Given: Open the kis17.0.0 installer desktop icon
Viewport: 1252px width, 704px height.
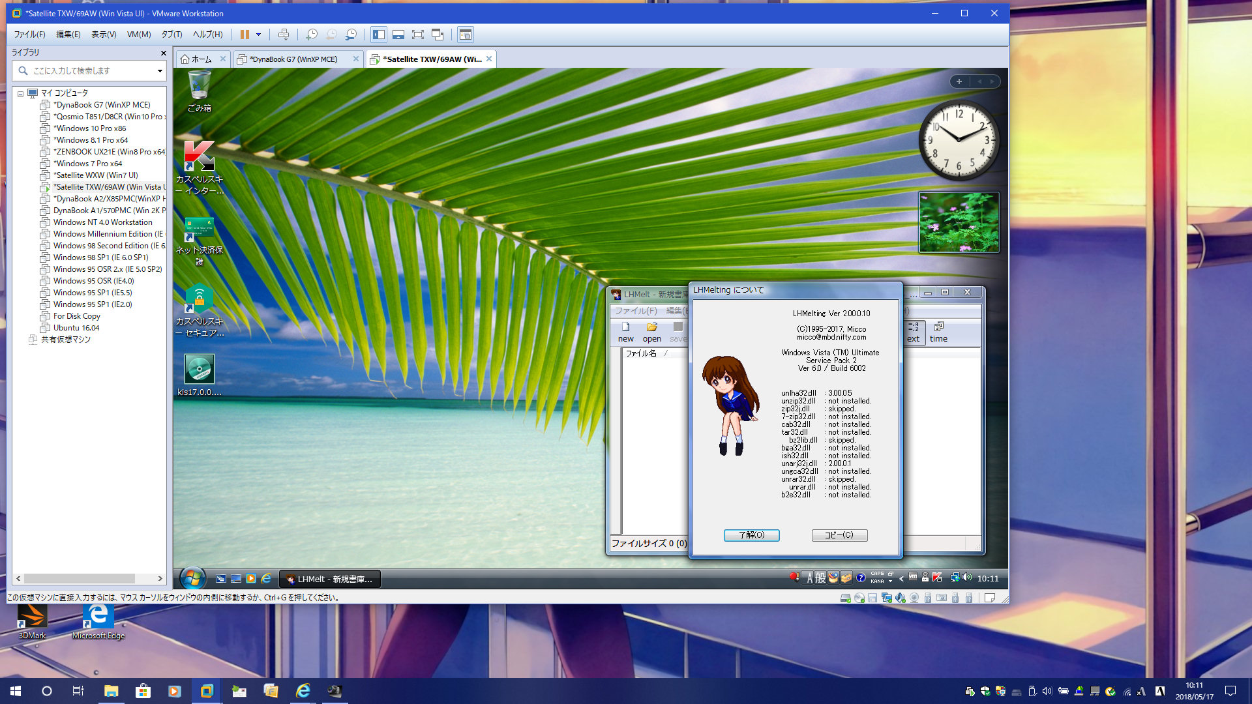Looking at the screenshot, I should [x=200, y=375].
